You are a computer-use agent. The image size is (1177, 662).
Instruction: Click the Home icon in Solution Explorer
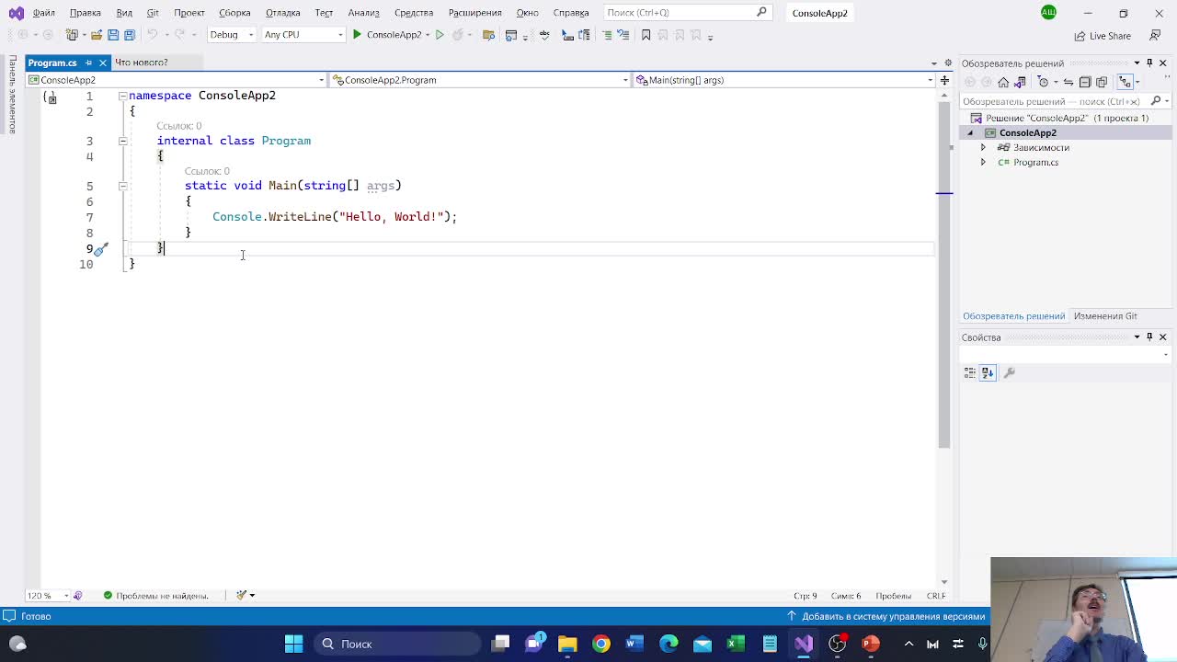1003,82
